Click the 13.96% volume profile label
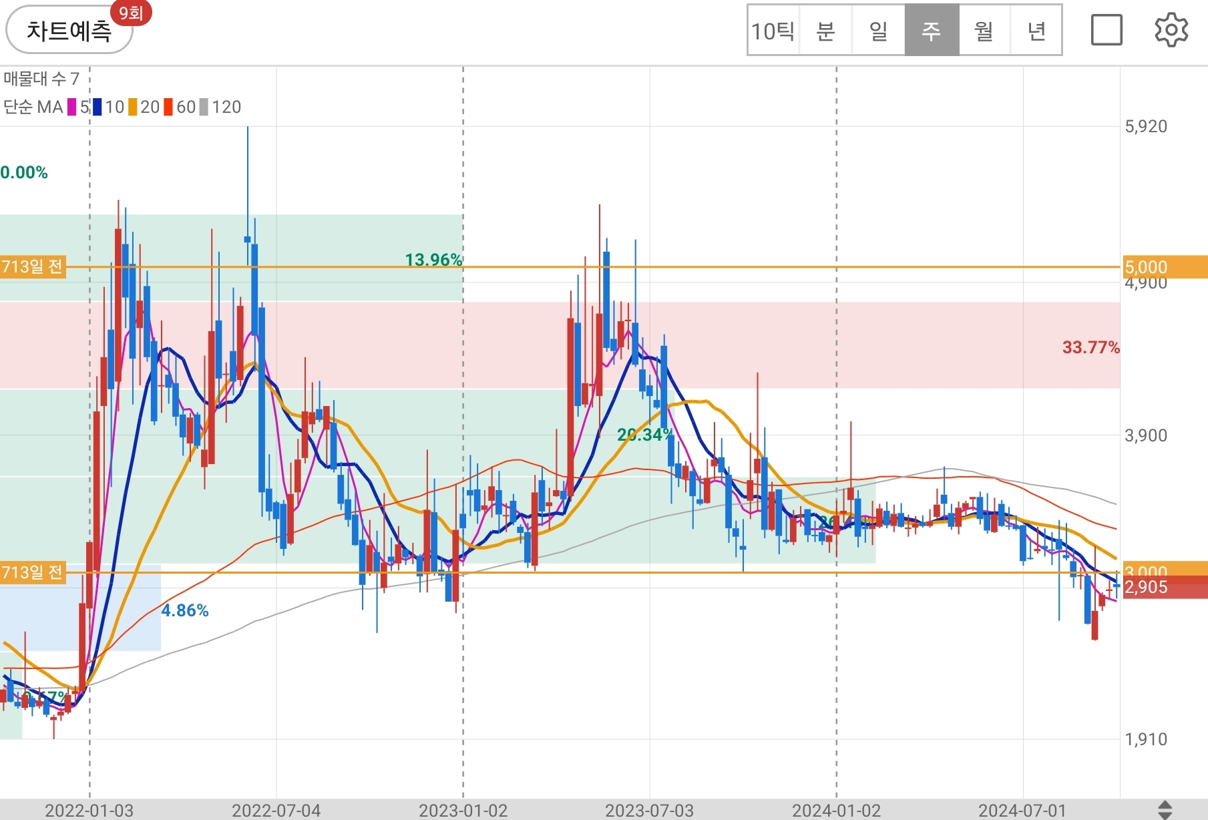Image resolution: width=1208 pixels, height=820 pixels. (x=434, y=260)
